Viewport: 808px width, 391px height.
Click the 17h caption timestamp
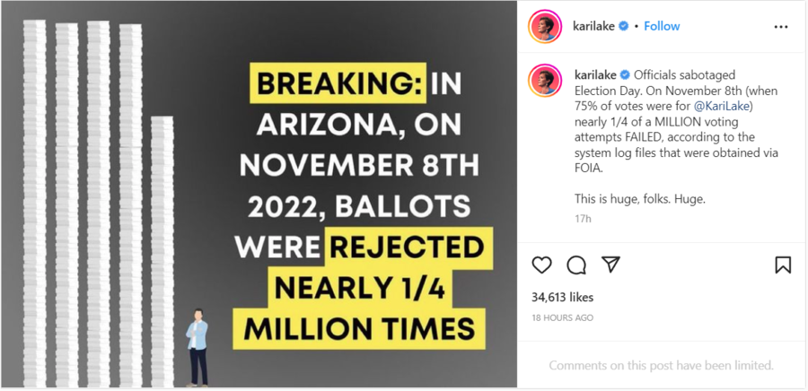(583, 219)
